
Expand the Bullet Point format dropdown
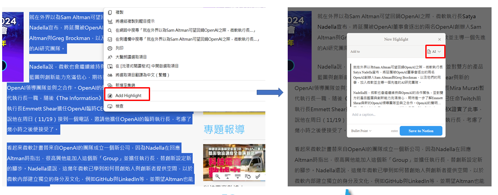361,131
